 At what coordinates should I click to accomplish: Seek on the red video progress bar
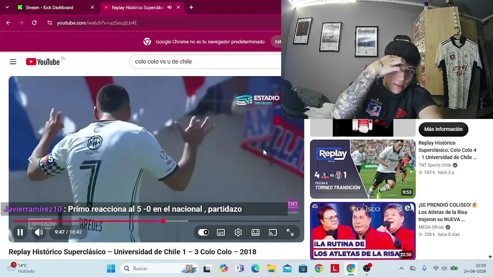[156, 221]
